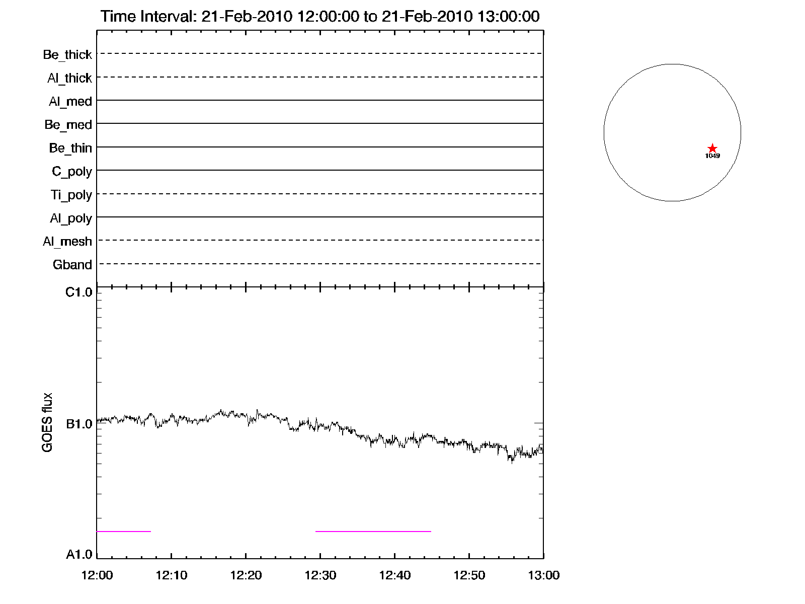
Task: Select the Be_thin filter label
Action: point(70,148)
